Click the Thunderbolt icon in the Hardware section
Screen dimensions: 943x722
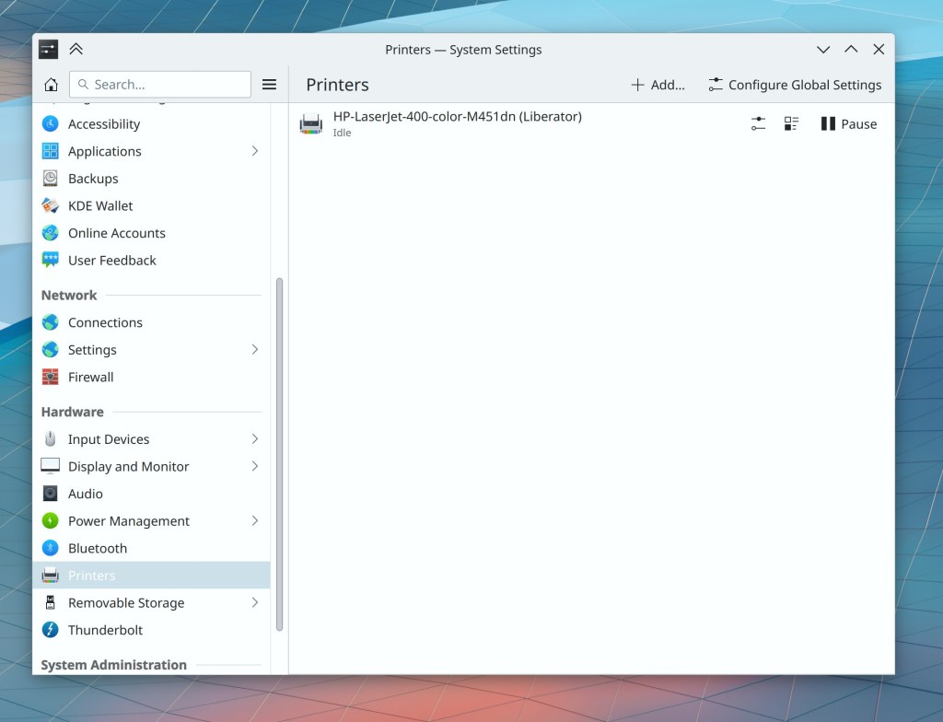point(51,630)
